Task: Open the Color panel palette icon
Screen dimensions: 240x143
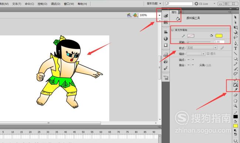Action: (x=166, y=15)
